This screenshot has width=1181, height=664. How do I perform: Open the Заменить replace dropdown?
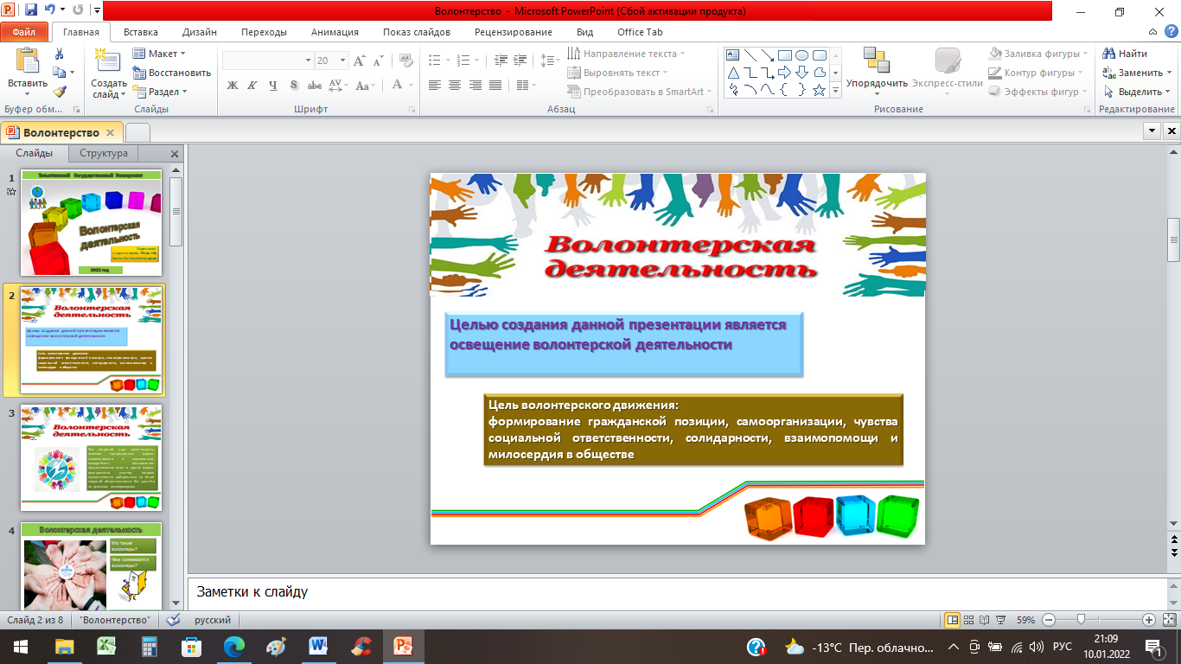coord(1137,73)
